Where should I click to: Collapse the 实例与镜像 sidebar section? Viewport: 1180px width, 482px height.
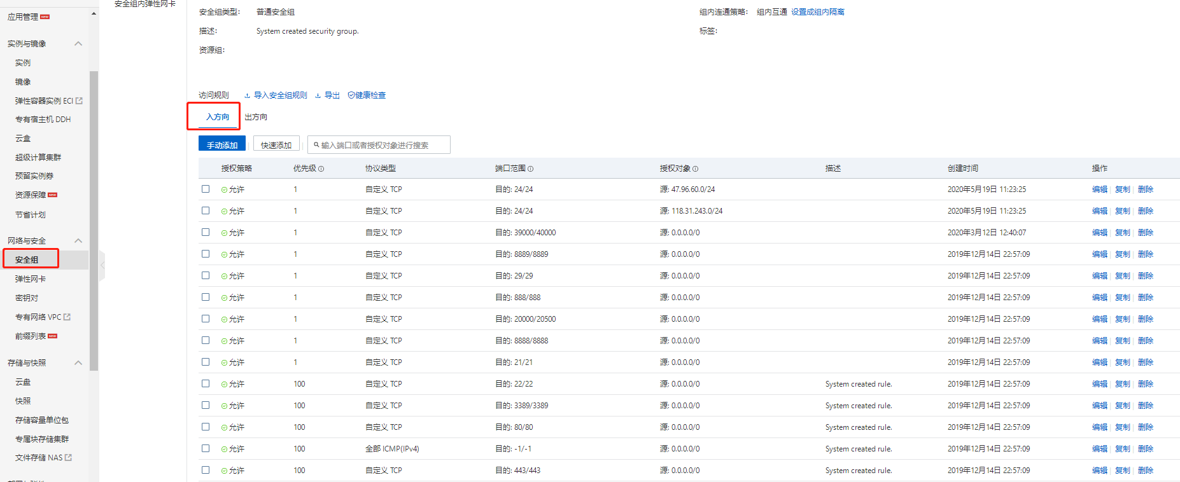(78, 44)
